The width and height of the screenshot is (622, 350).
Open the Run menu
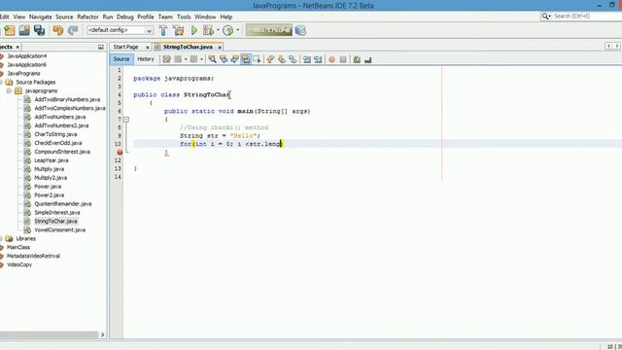point(108,17)
